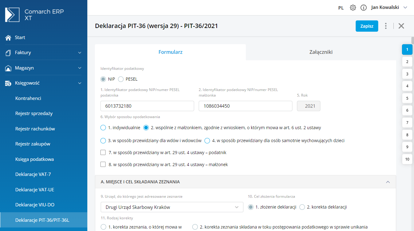Screen dimensions: 414x231
Task: Select the PESEL radio button
Action: [121, 79]
